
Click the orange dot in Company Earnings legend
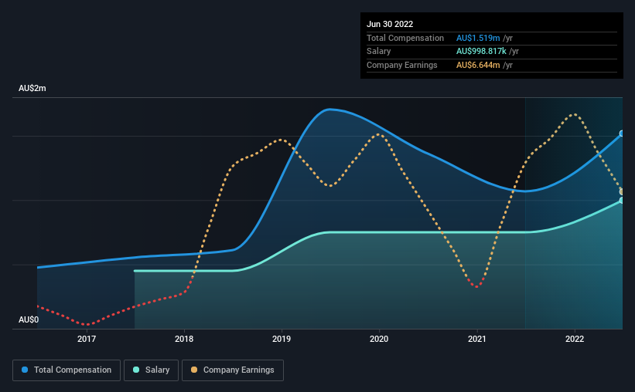tap(194, 370)
